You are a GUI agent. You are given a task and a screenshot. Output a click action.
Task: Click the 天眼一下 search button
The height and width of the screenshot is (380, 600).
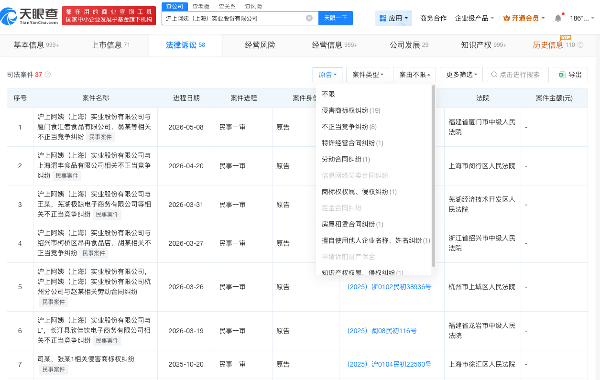[336, 18]
